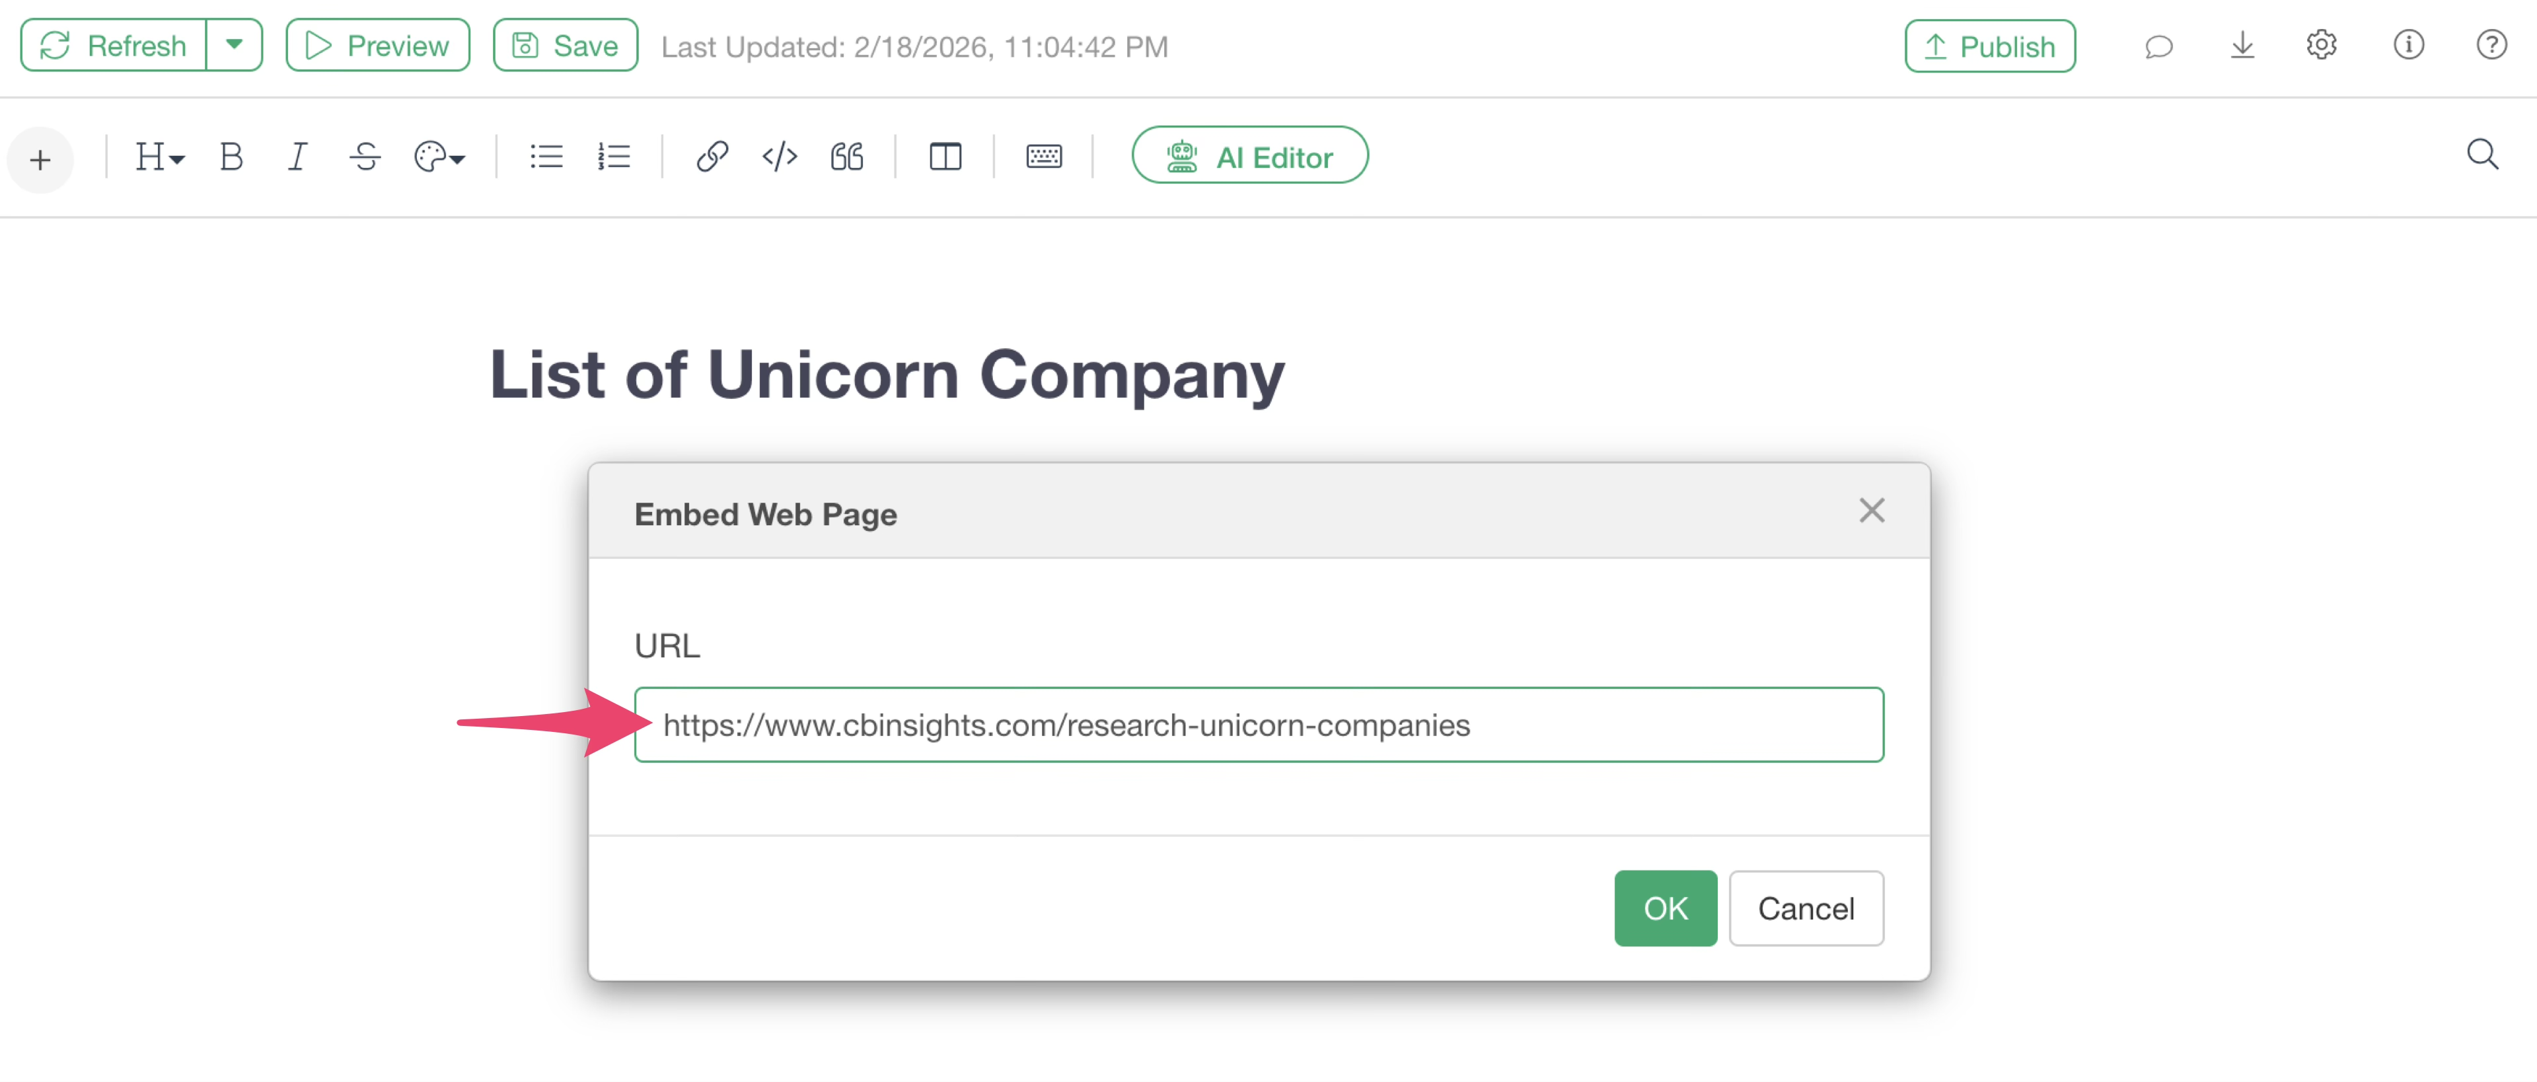
Task: Click the plus button to add content
Action: [x=40, y=159]
